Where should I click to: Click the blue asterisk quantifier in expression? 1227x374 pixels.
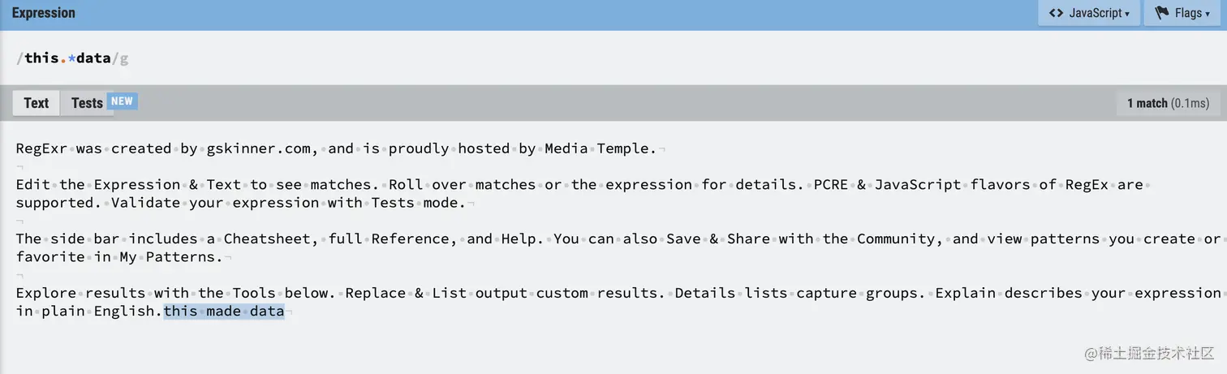71,58
